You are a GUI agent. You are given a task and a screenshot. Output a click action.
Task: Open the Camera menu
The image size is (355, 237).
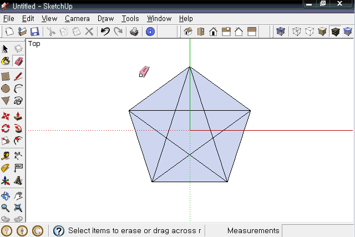coord(77,18)
